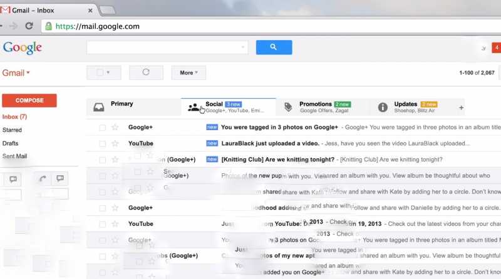Image resolution: width=501 pixels, height=279 pixels.
Task: Click the blue search button
Action: point(274,48)
